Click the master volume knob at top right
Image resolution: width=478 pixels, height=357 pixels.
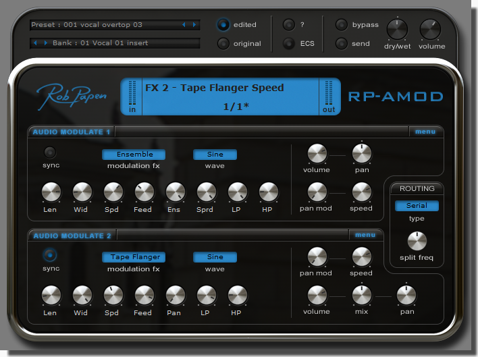[430, 29]
